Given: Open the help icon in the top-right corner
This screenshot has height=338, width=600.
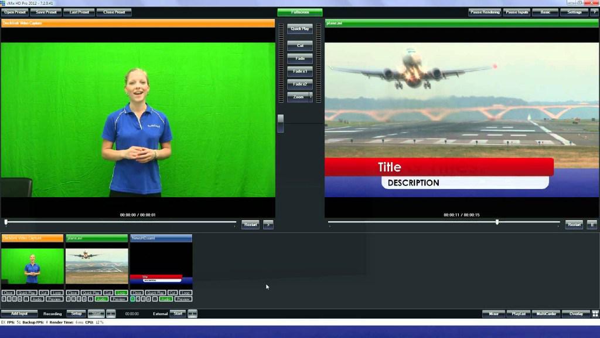Looking at the screenshot, I should pos(594,11).
